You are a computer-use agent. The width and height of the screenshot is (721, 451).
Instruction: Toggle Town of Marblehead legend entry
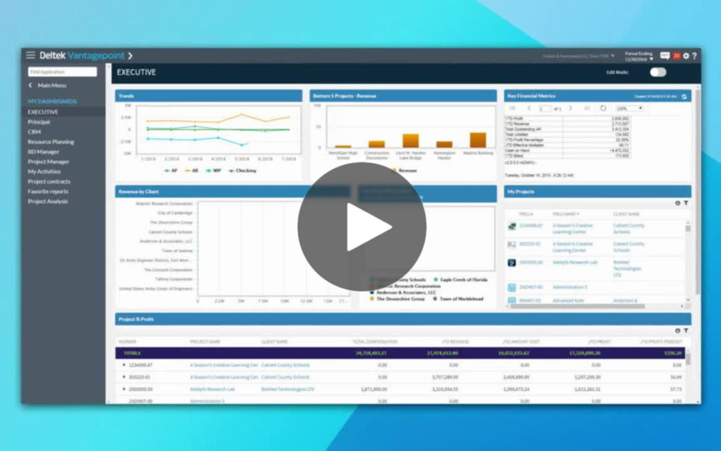[x=458, y=299]
